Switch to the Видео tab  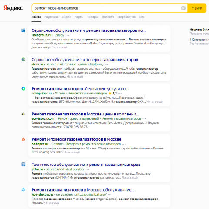66,17
